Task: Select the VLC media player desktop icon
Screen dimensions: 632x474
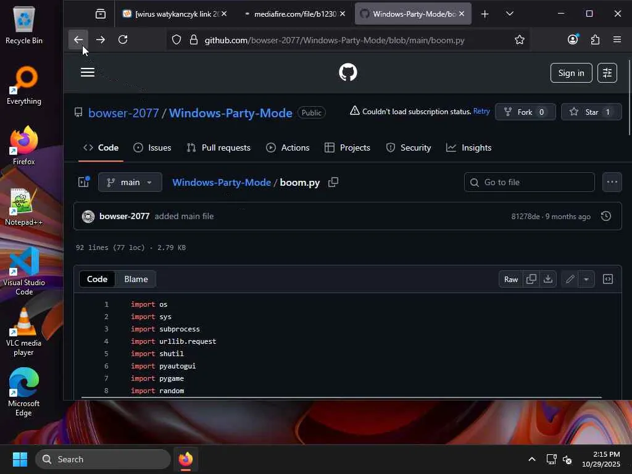Action: tap(23, 333)
